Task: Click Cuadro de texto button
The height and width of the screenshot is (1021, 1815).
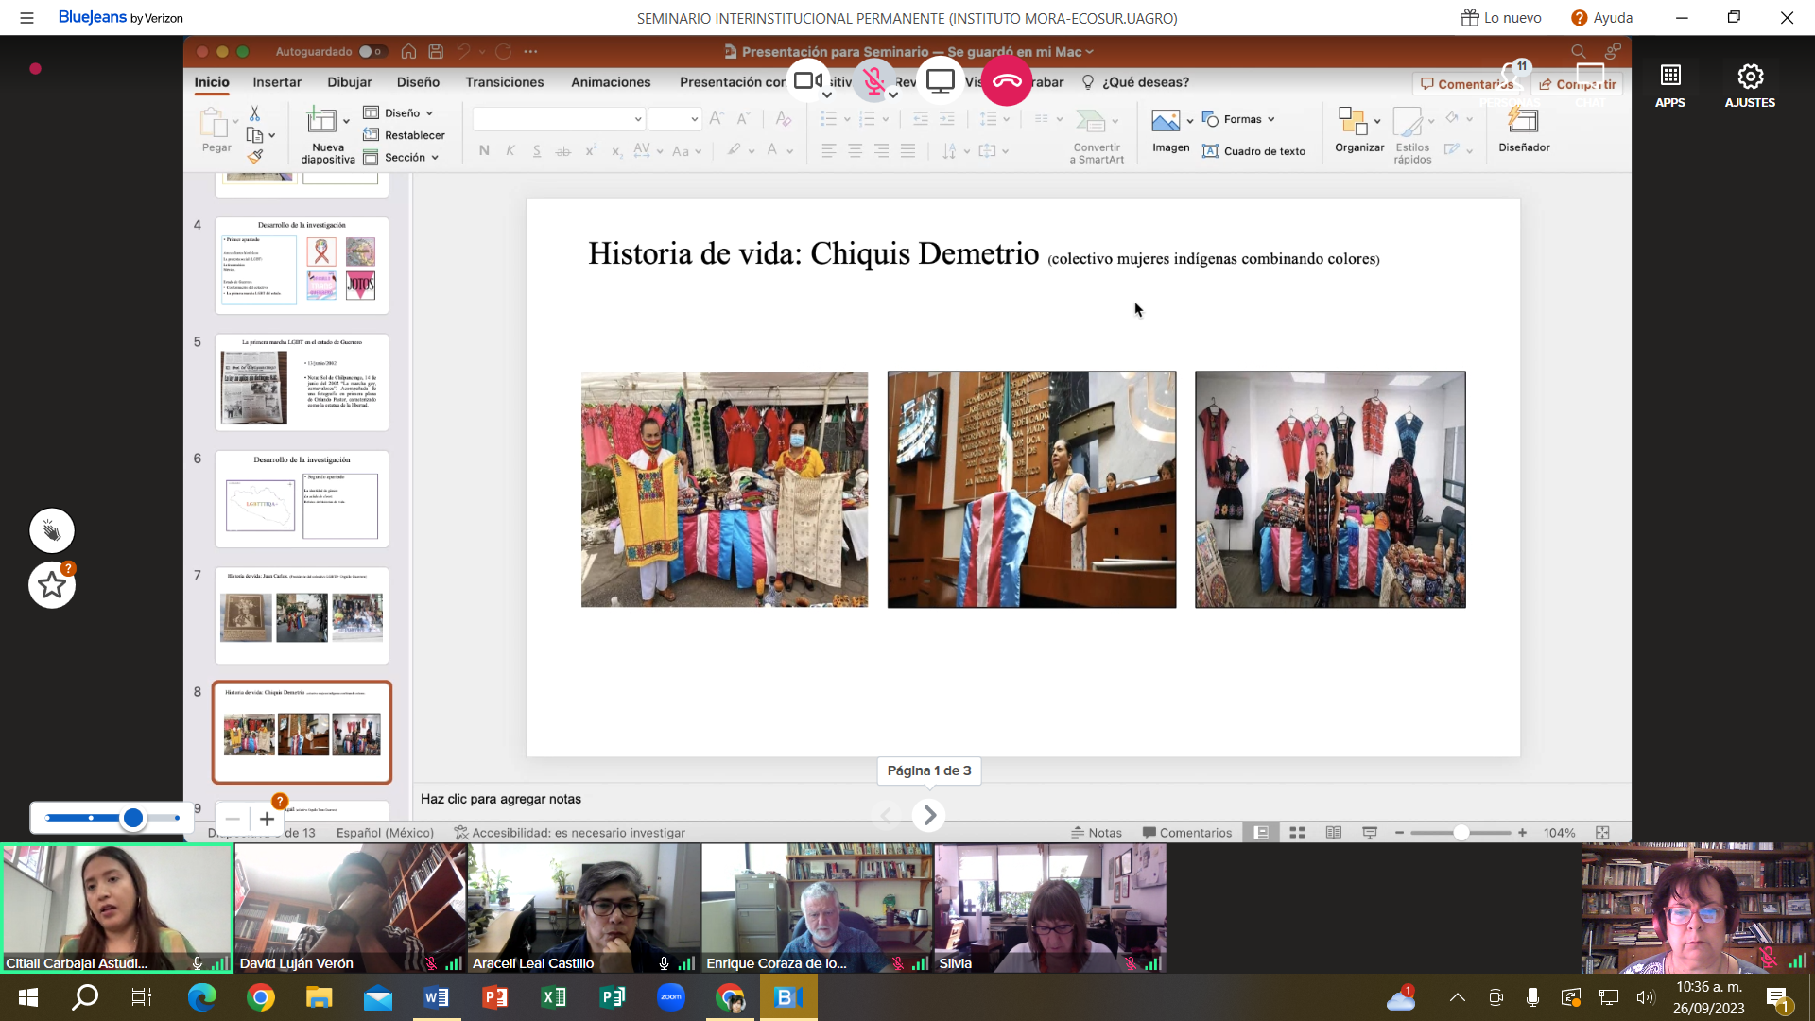Action: [x=1253, y=151]
